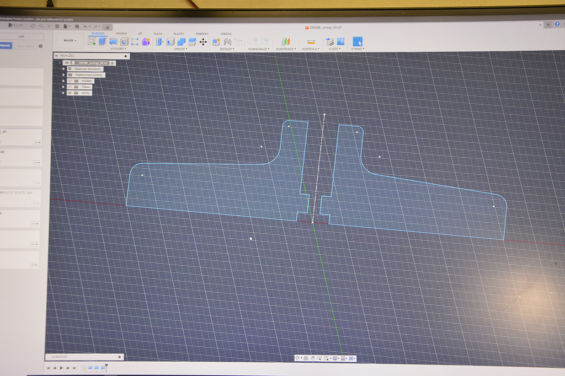Click the Insert Image icon

(x=340, y=42)
